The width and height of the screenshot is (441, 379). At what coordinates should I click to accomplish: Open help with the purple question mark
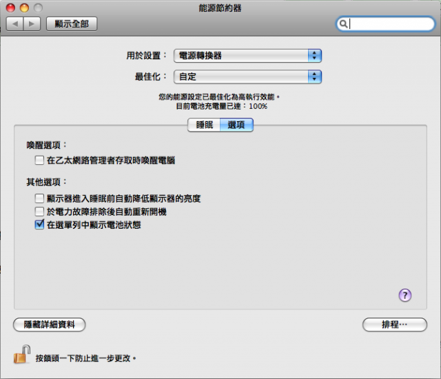[405, 295]
